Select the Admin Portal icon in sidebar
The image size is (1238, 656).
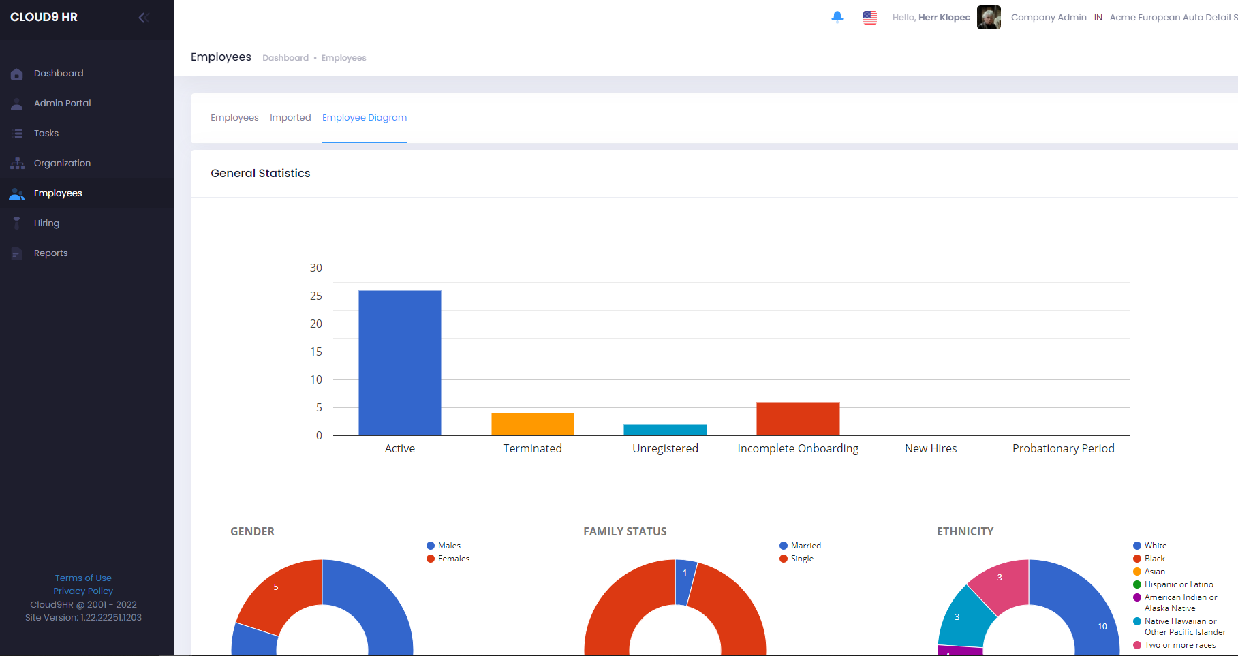click(x=17, y=103)
